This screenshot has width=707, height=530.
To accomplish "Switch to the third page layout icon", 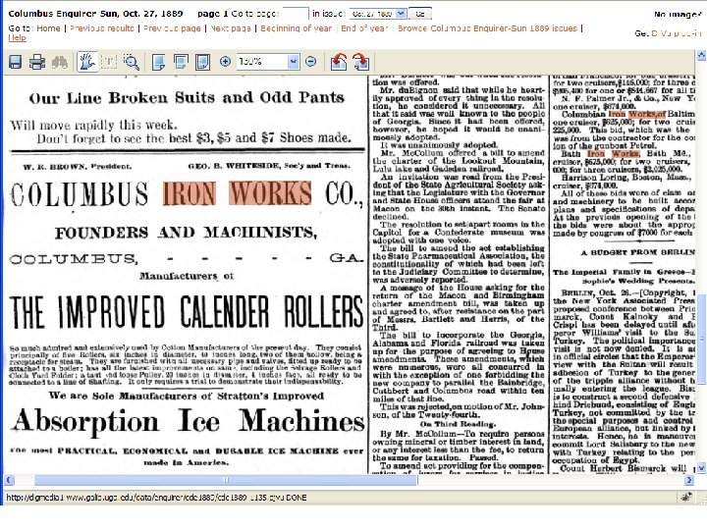I will tap(202, 62).
